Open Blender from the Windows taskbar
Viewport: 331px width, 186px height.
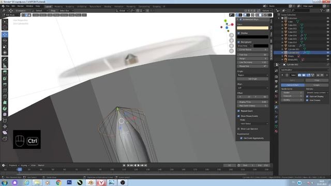[x=91, y=182]
